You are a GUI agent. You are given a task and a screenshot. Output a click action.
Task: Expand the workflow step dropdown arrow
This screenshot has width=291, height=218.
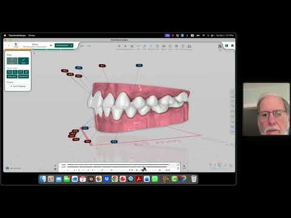[51, 45]
